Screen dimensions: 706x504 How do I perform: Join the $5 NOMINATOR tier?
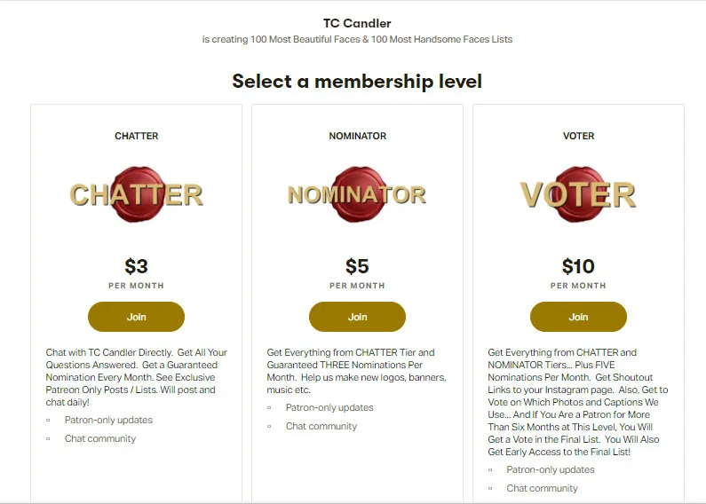point(357,317)
